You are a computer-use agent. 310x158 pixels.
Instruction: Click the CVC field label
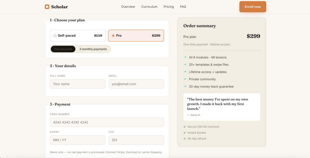point(111,132)
